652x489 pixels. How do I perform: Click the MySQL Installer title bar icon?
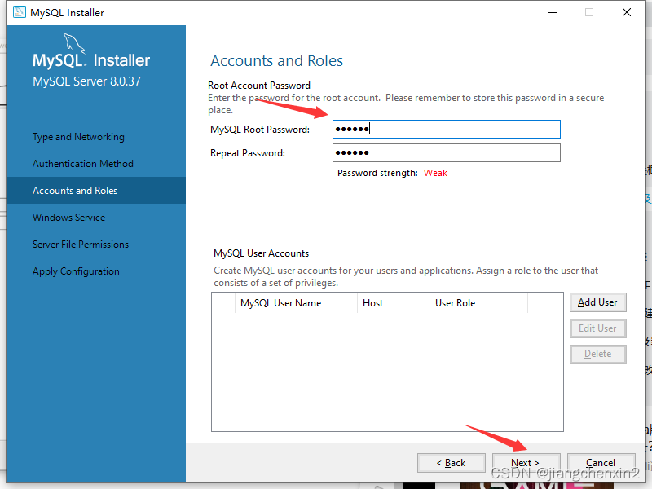pyautogui.click(x=19, y=12)
